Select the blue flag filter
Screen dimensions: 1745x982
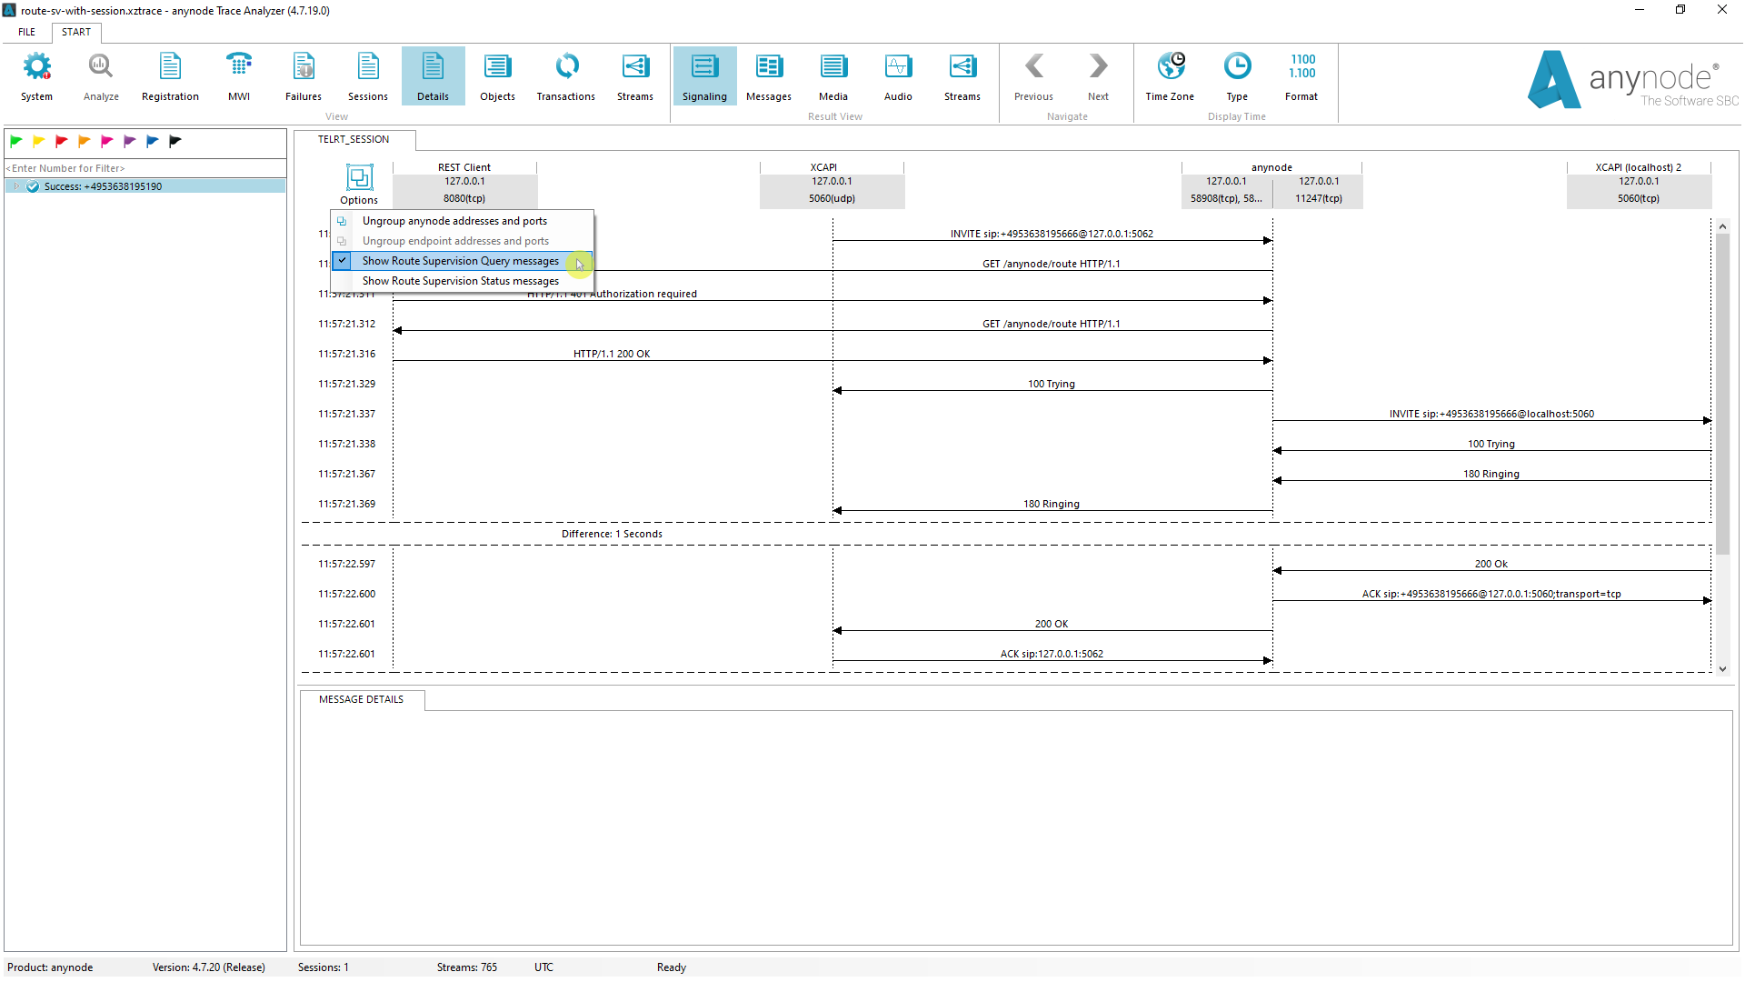point(152,141)
